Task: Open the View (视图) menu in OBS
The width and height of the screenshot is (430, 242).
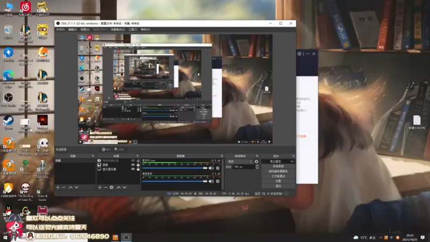Action: (85, 30)
